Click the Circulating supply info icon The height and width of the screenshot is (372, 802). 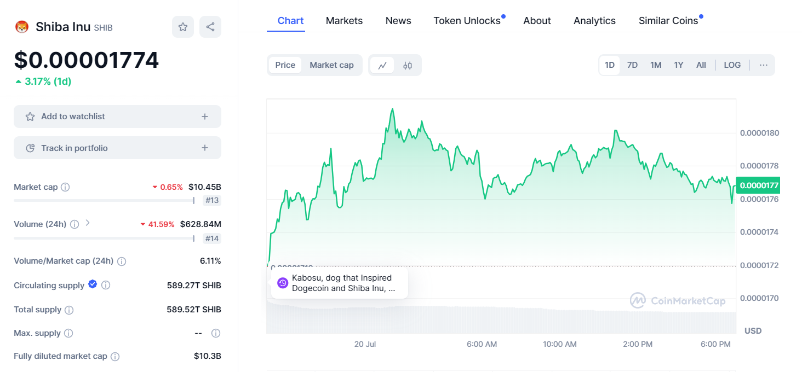(106, 286)
